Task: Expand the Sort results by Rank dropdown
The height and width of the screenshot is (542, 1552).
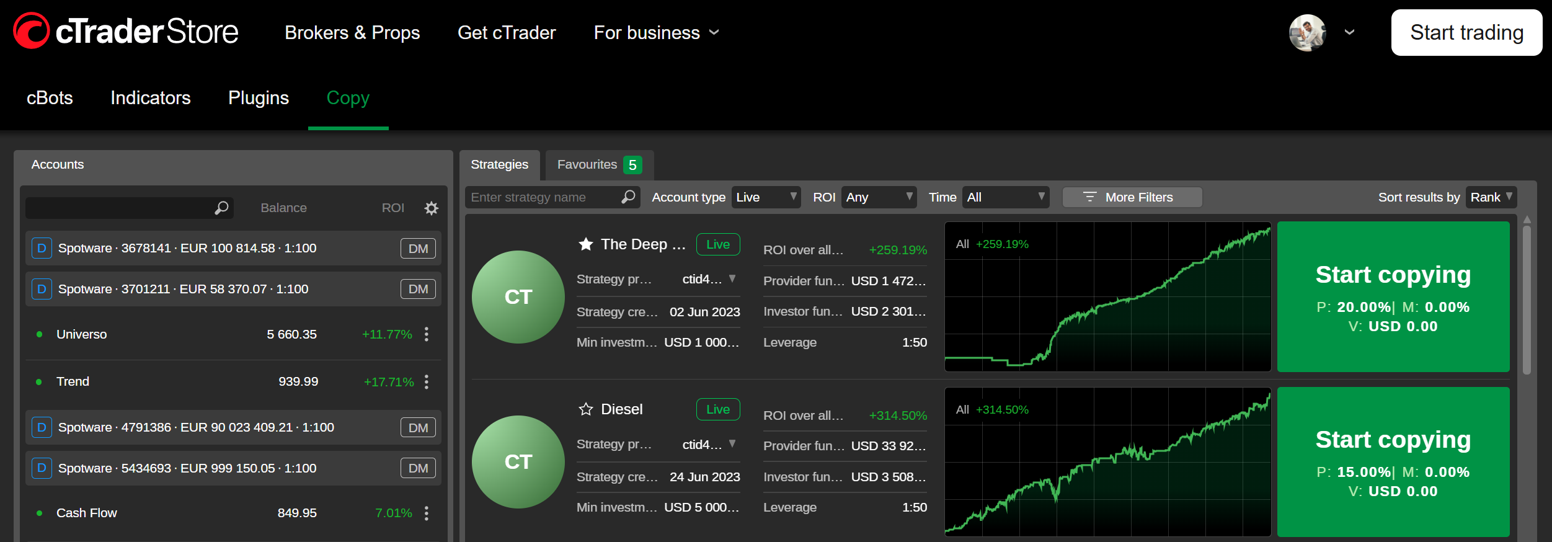Action: [x=1491, y=197]
